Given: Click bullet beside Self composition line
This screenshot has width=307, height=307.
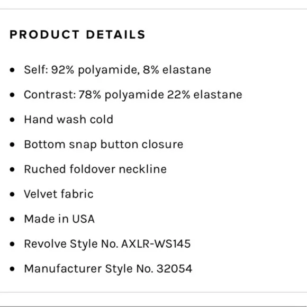Looking at the screenshot, I should 12,70.
